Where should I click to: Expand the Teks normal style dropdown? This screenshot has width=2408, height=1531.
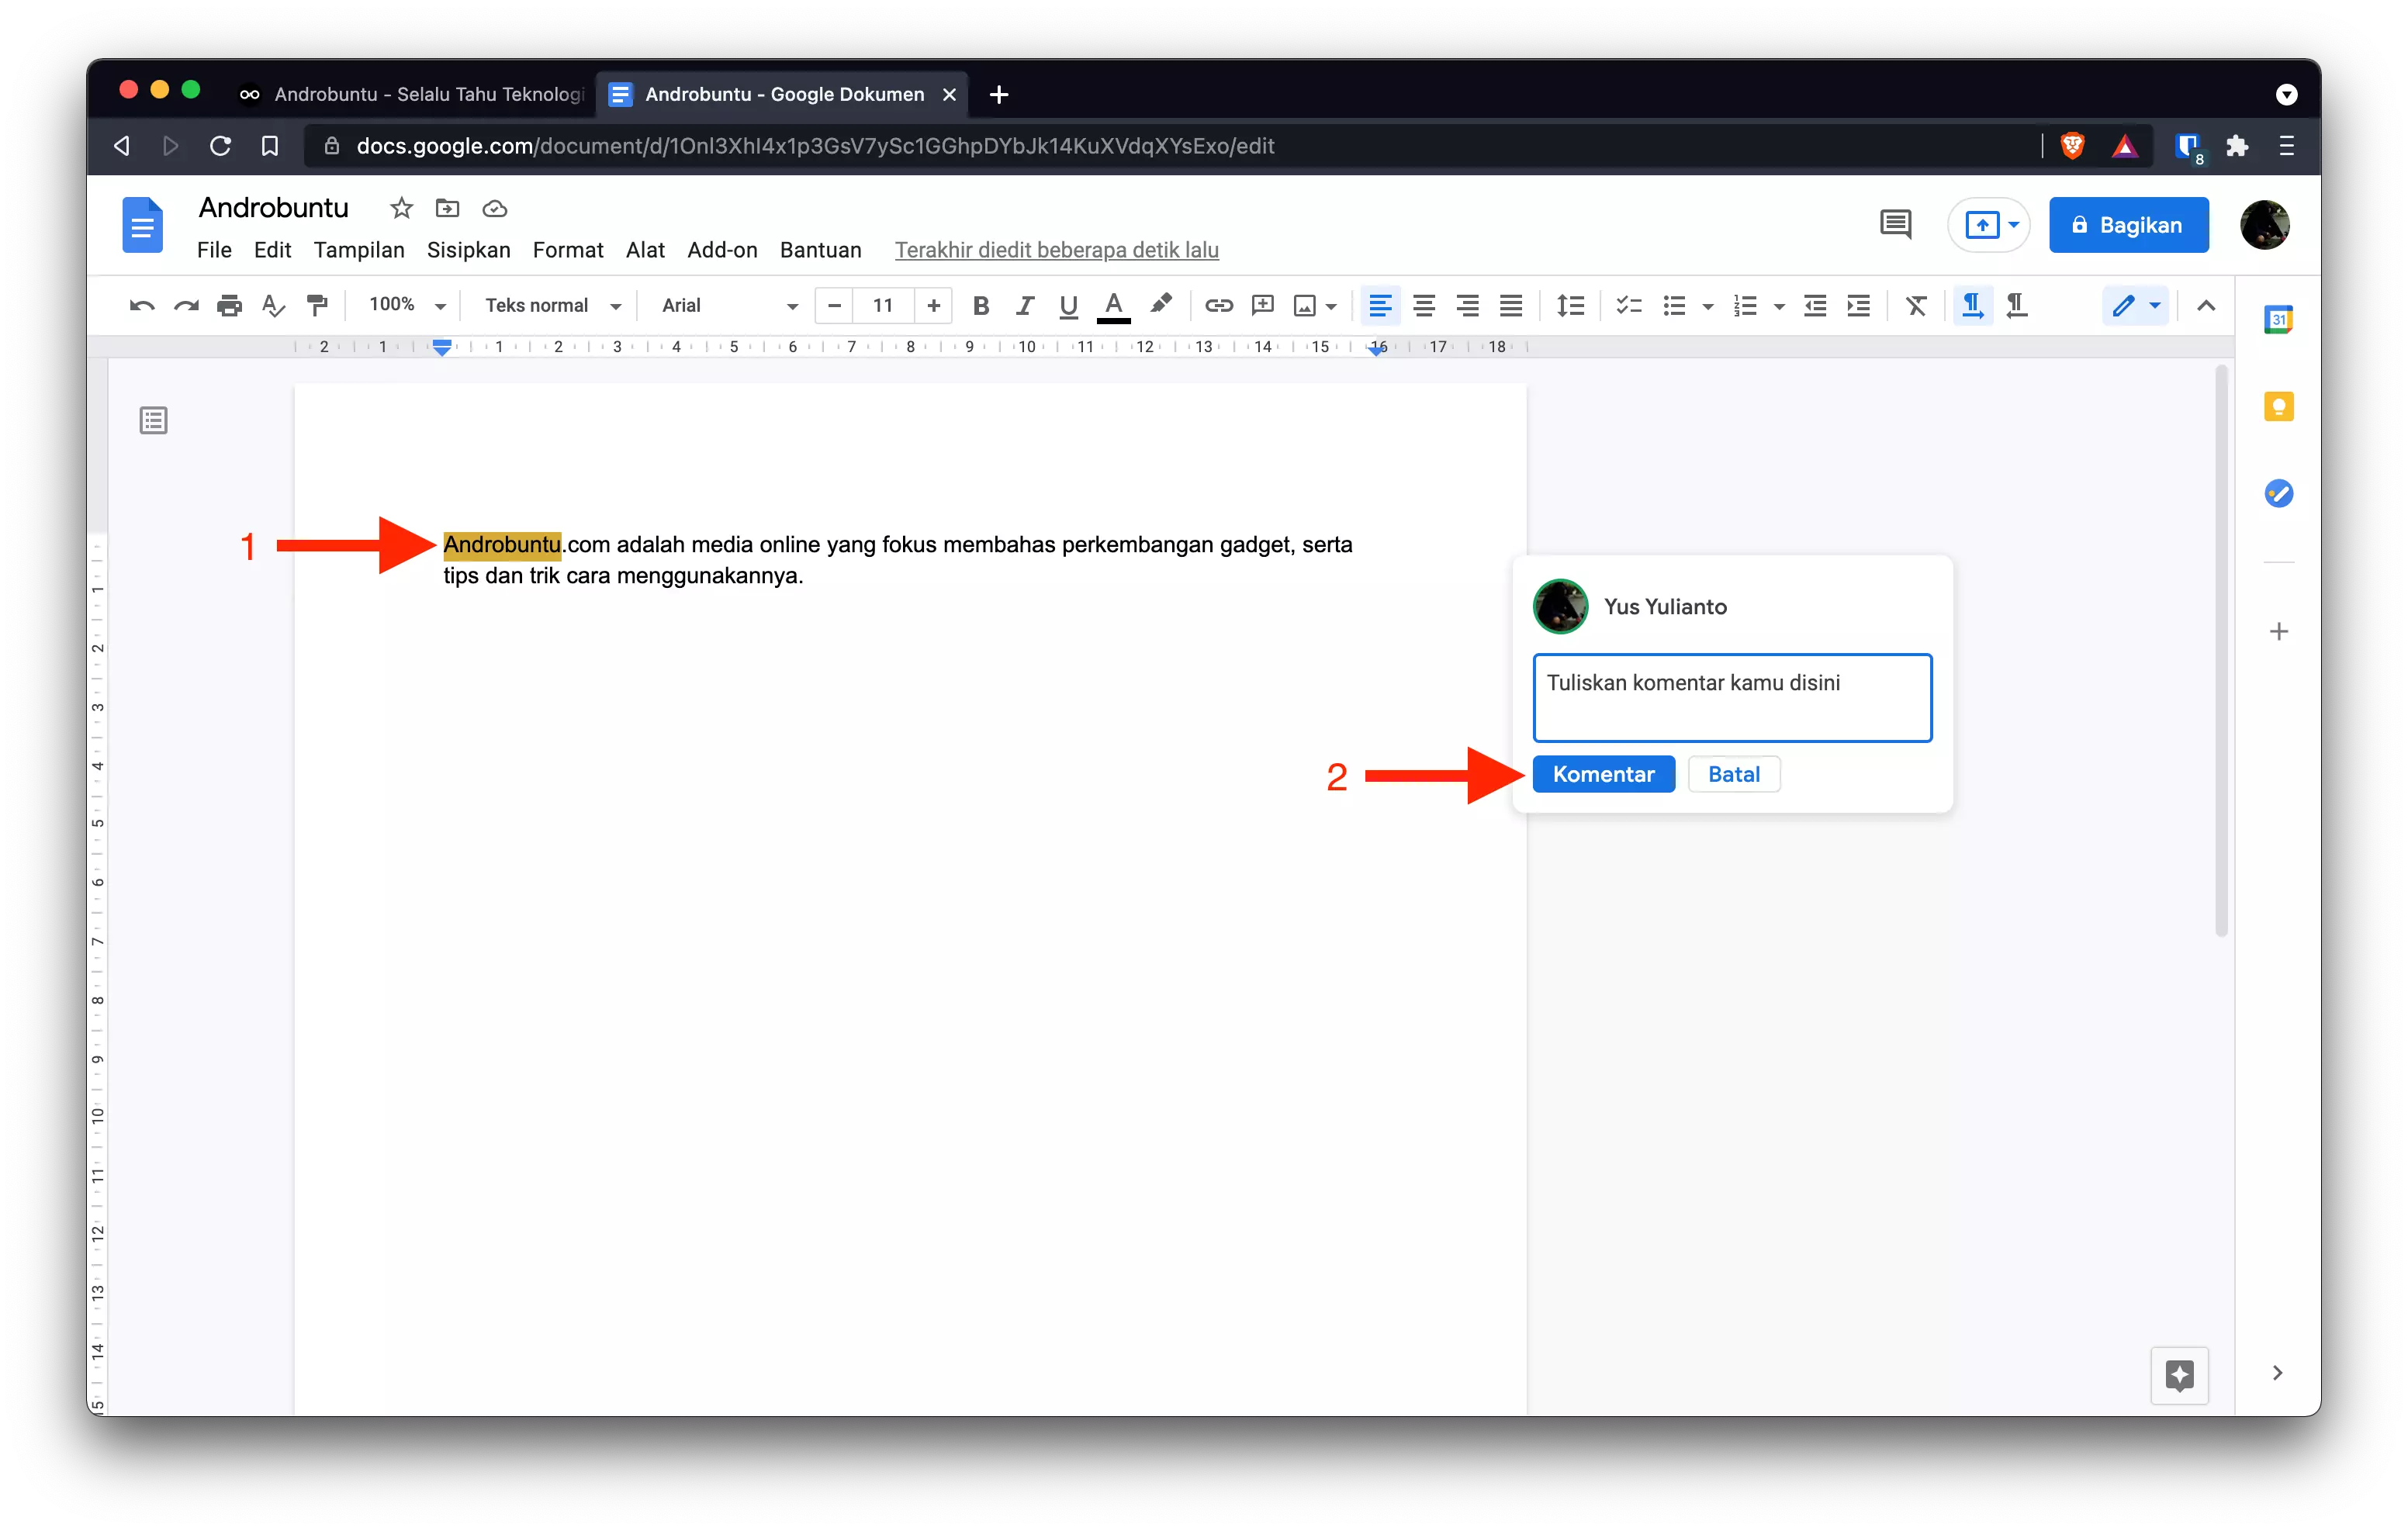pos(551,305)
